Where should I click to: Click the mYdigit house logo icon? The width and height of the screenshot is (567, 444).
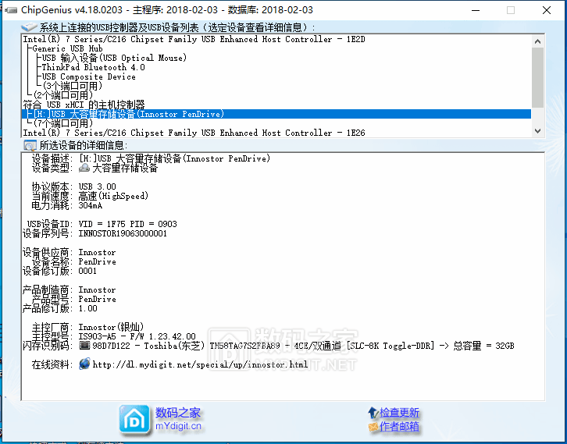click(x=134, y=420)
